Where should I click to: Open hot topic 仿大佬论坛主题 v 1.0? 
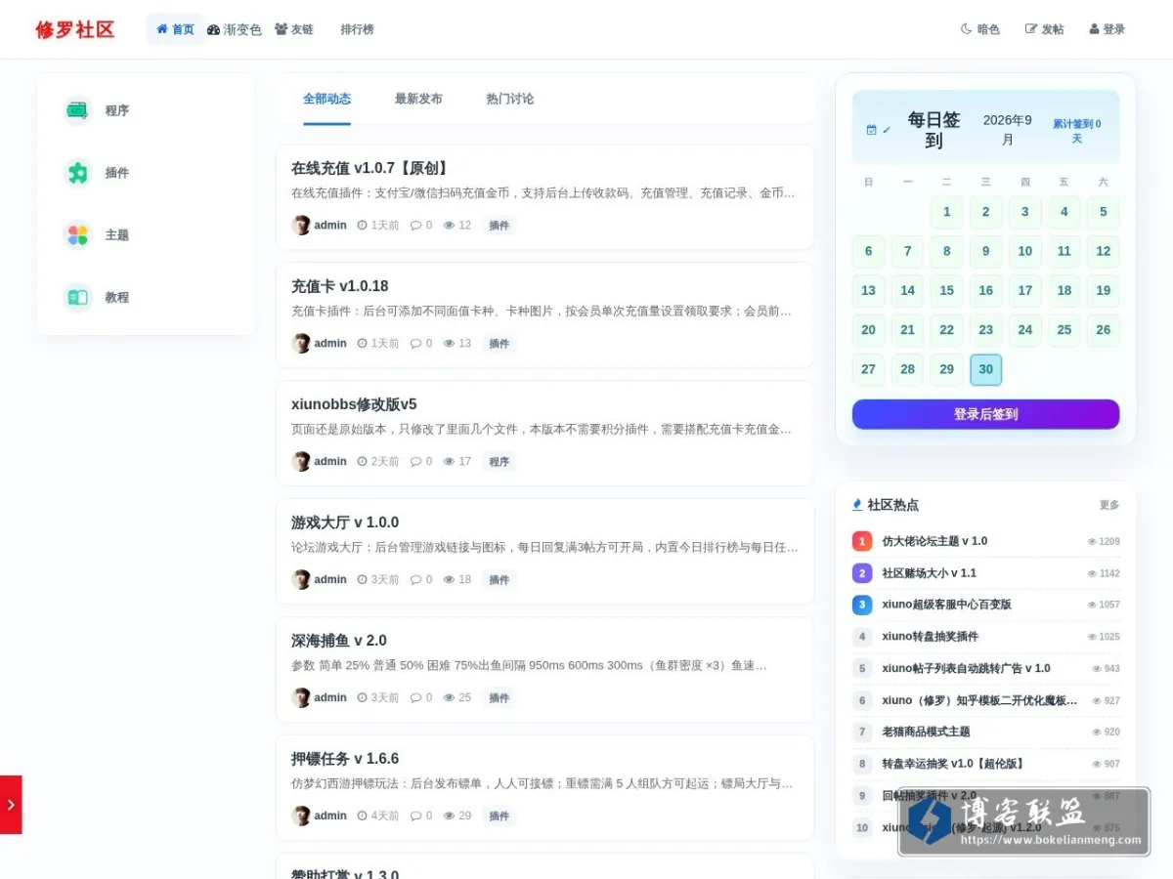coord(934,541)
